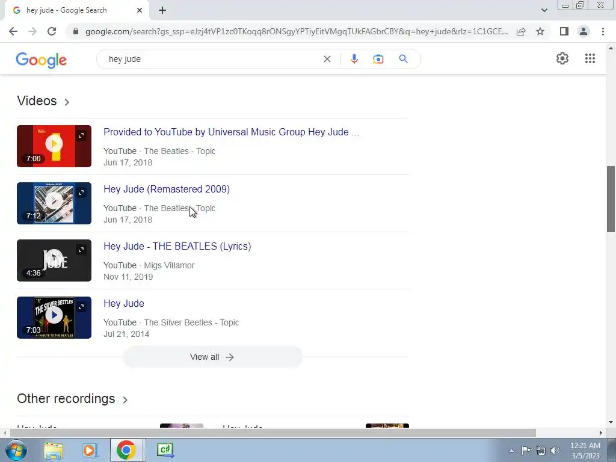Open Provided to YouTube by Universal Music link
Image resolution: width=616 pixels, height=462 pixels.
coord(231,132)
